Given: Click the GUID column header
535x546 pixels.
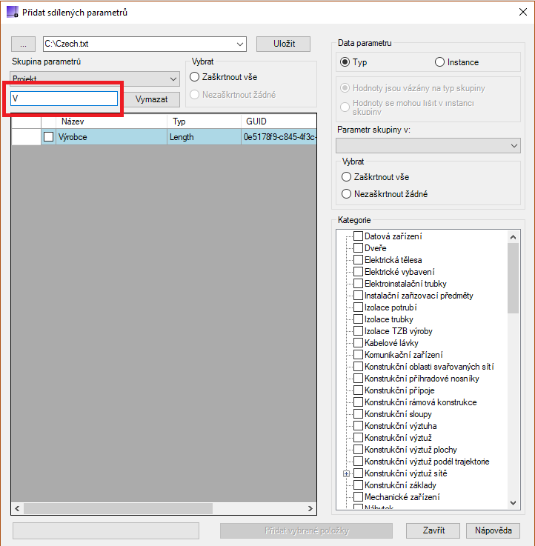Looking at the screenshot, I should click(279, 121).
